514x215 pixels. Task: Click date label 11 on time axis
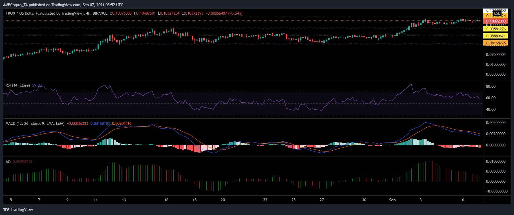pos(96,200)
